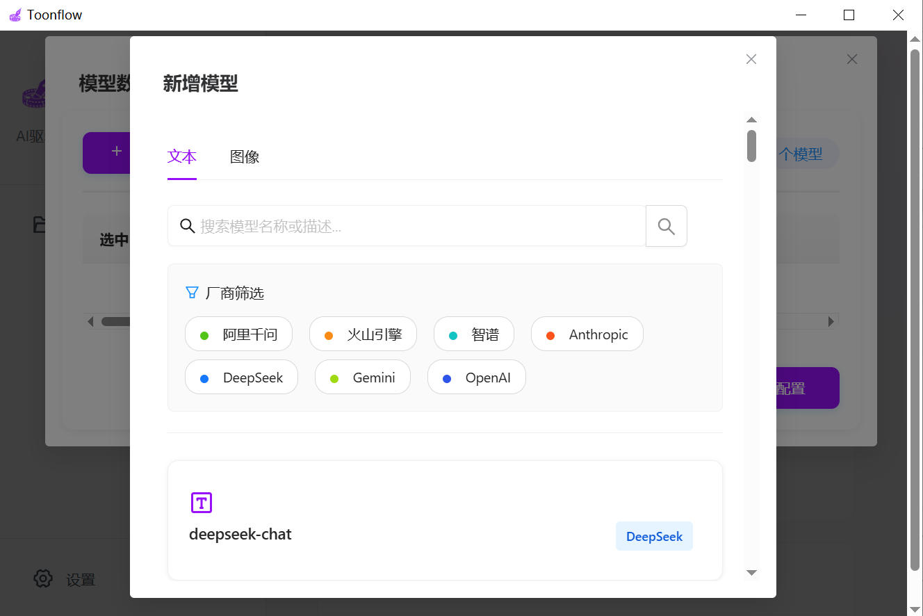This screenshot has height=616, width=923.
Task: Click the purple T text-model icon
Action: point(202,502)
